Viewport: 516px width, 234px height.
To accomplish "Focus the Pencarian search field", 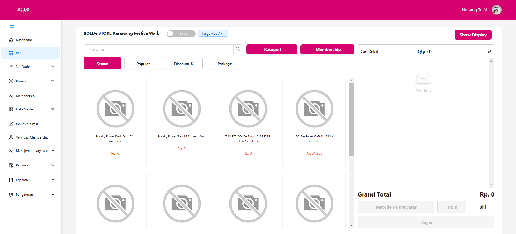I will [158, 49].
